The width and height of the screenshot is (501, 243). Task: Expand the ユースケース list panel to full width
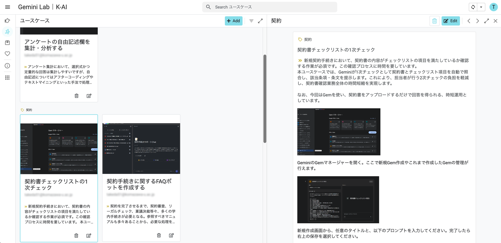coord(260,21)
